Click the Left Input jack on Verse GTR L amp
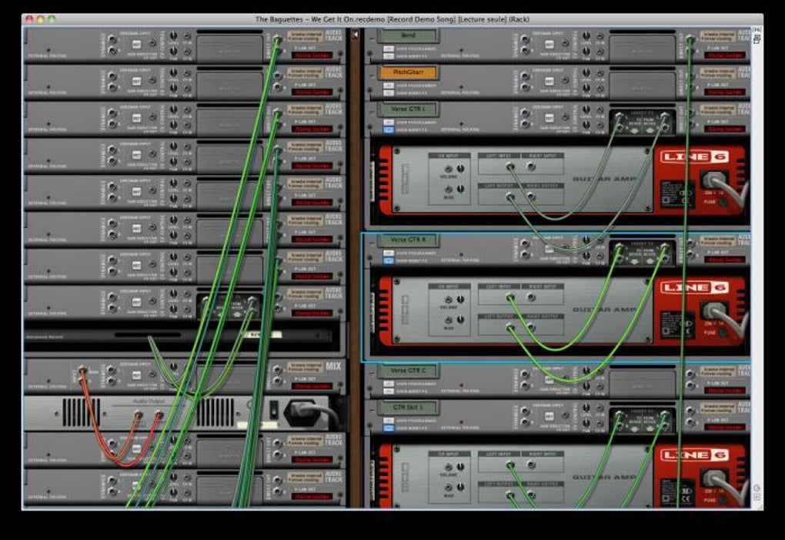Screen dimensions: 785x540 510,167
